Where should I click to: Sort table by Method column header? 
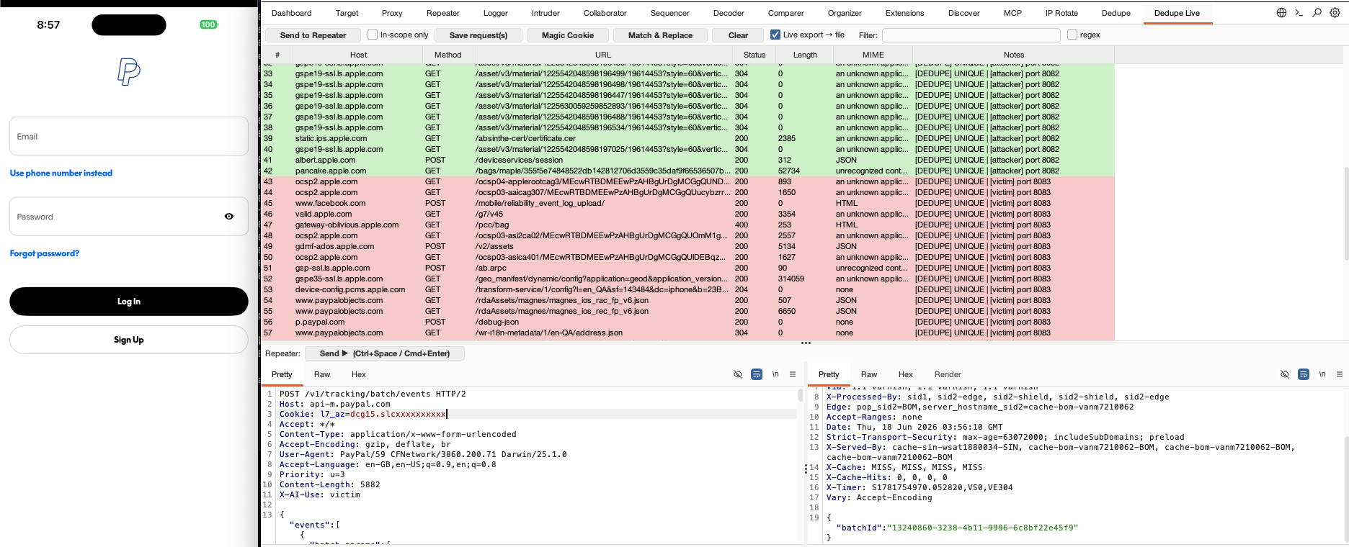(448, 55)
